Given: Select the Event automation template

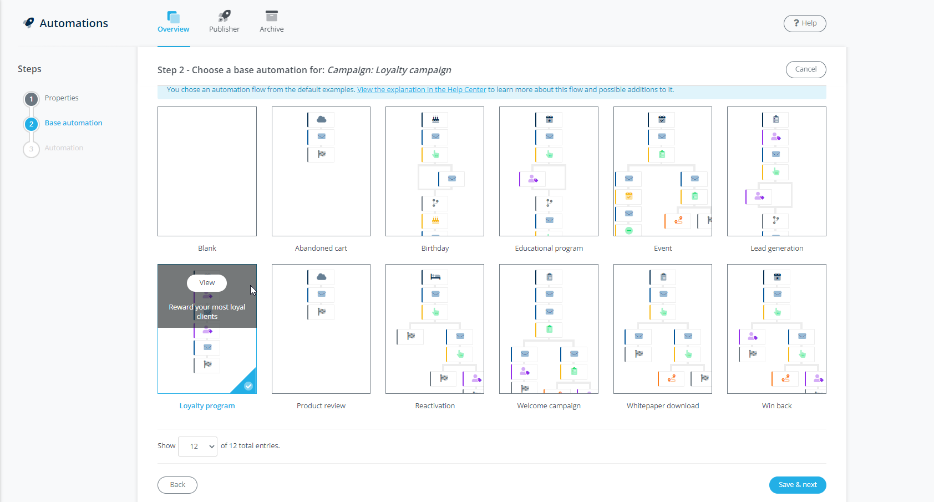Looking at the screenshot, I should [662, 171].
